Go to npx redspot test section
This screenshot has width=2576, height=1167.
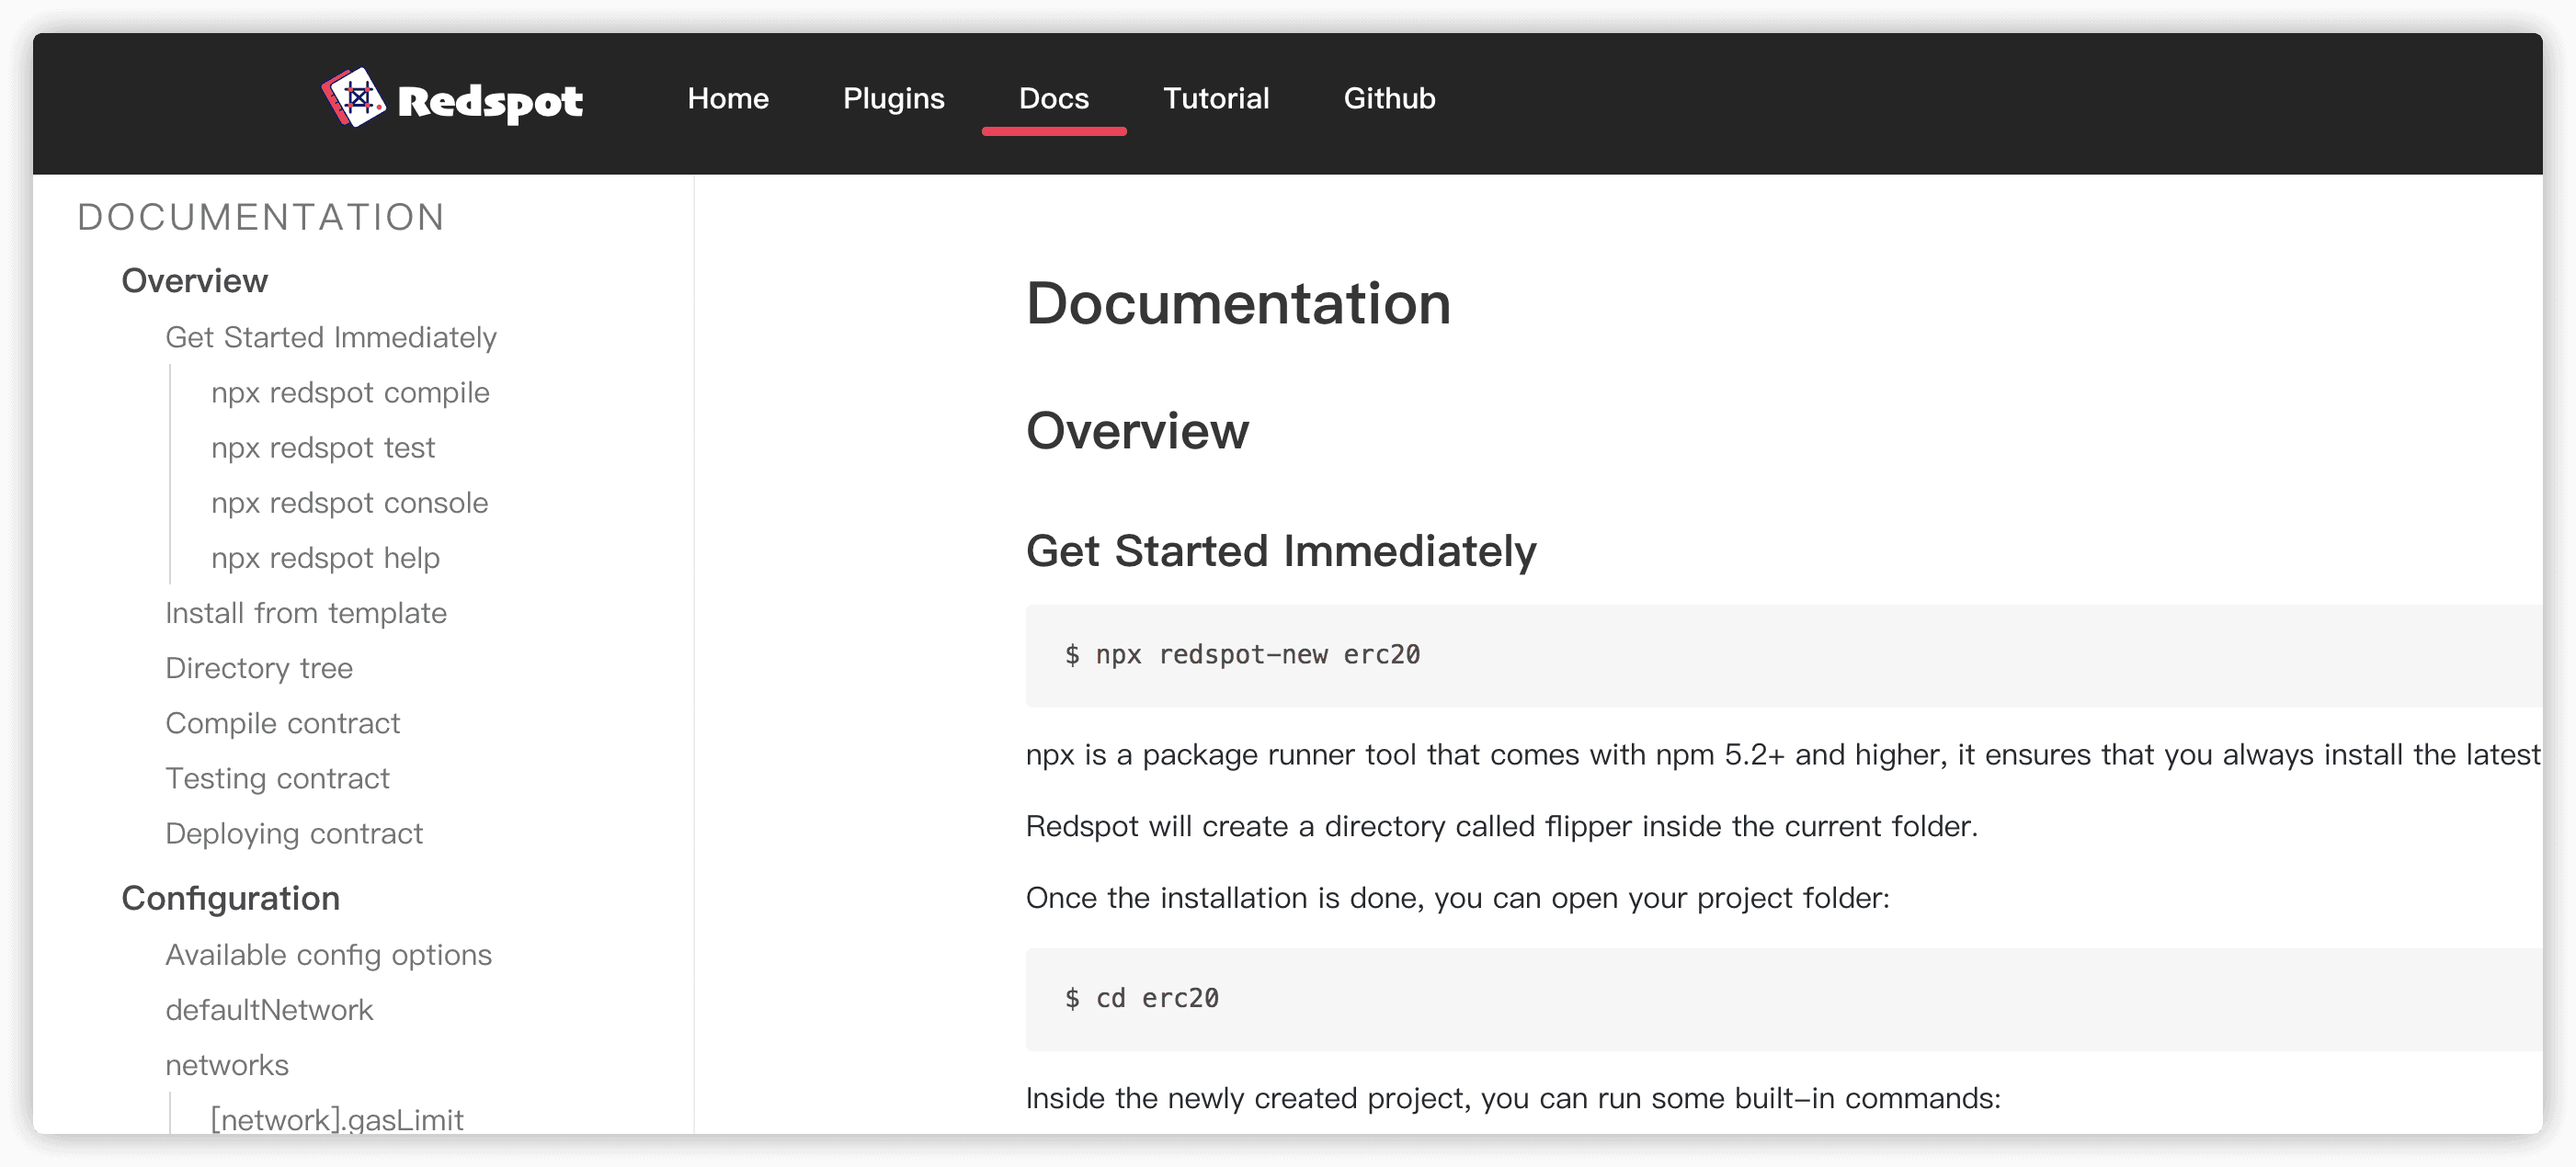click(x=323, y=448)
